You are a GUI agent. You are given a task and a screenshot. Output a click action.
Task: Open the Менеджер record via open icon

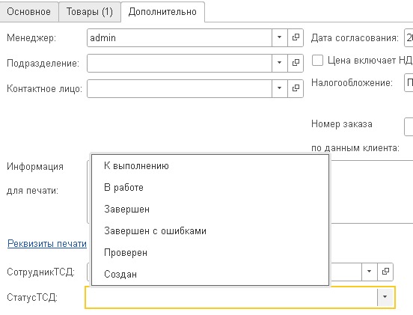click(x=296, y=37)
